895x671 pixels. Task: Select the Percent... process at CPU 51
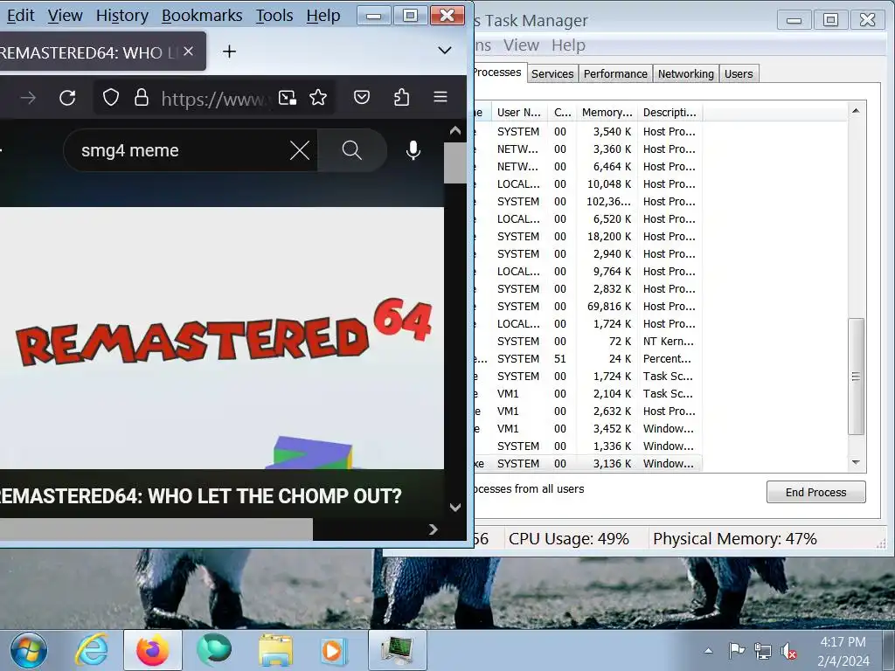[587, 359]
